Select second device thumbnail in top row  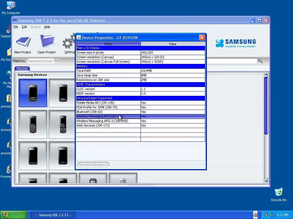click(62, 93)
